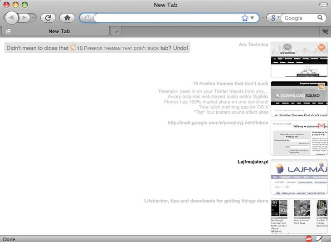The height and width of the screenshot is (242, 331).
Task: Open Ars Technica thumbnail preview
Action: point(299,59)
